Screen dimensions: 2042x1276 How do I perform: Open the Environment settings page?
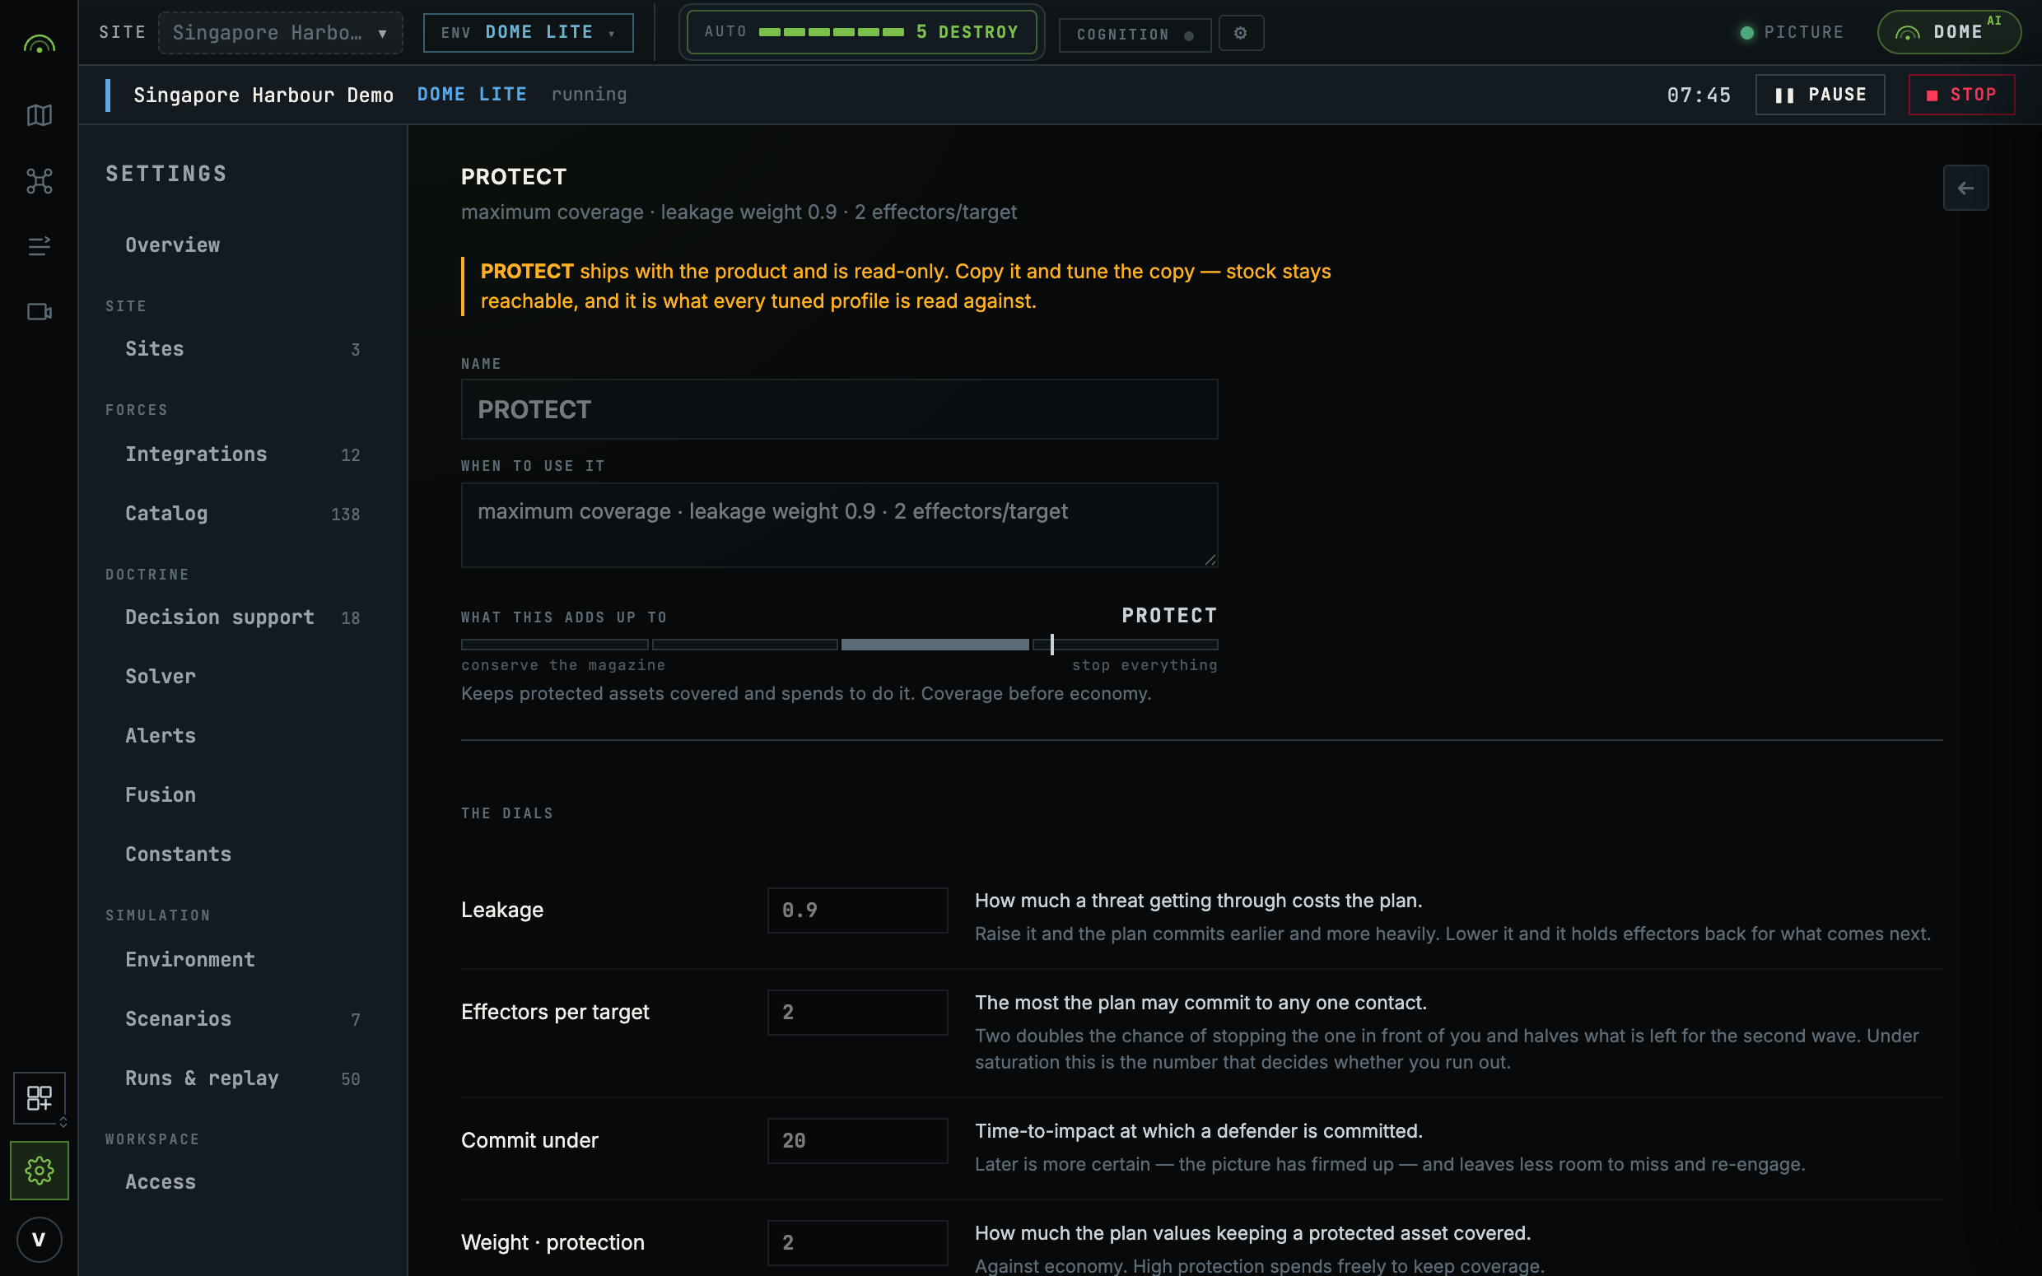(x=242, y=960)
